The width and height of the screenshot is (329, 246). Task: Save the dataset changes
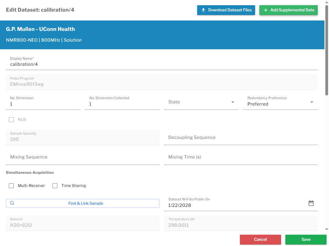click(306, 240)
